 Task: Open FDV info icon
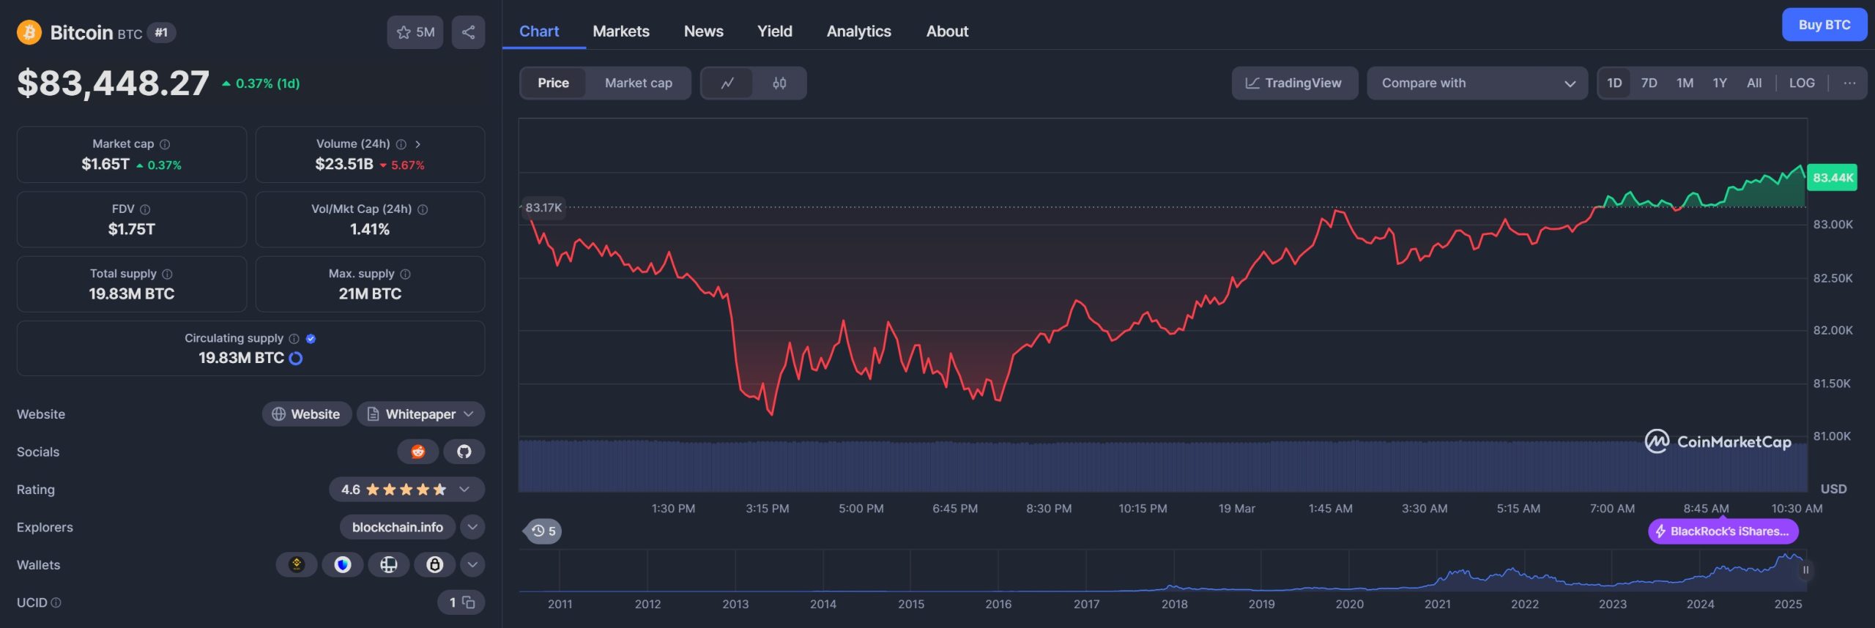pos(145,209)
